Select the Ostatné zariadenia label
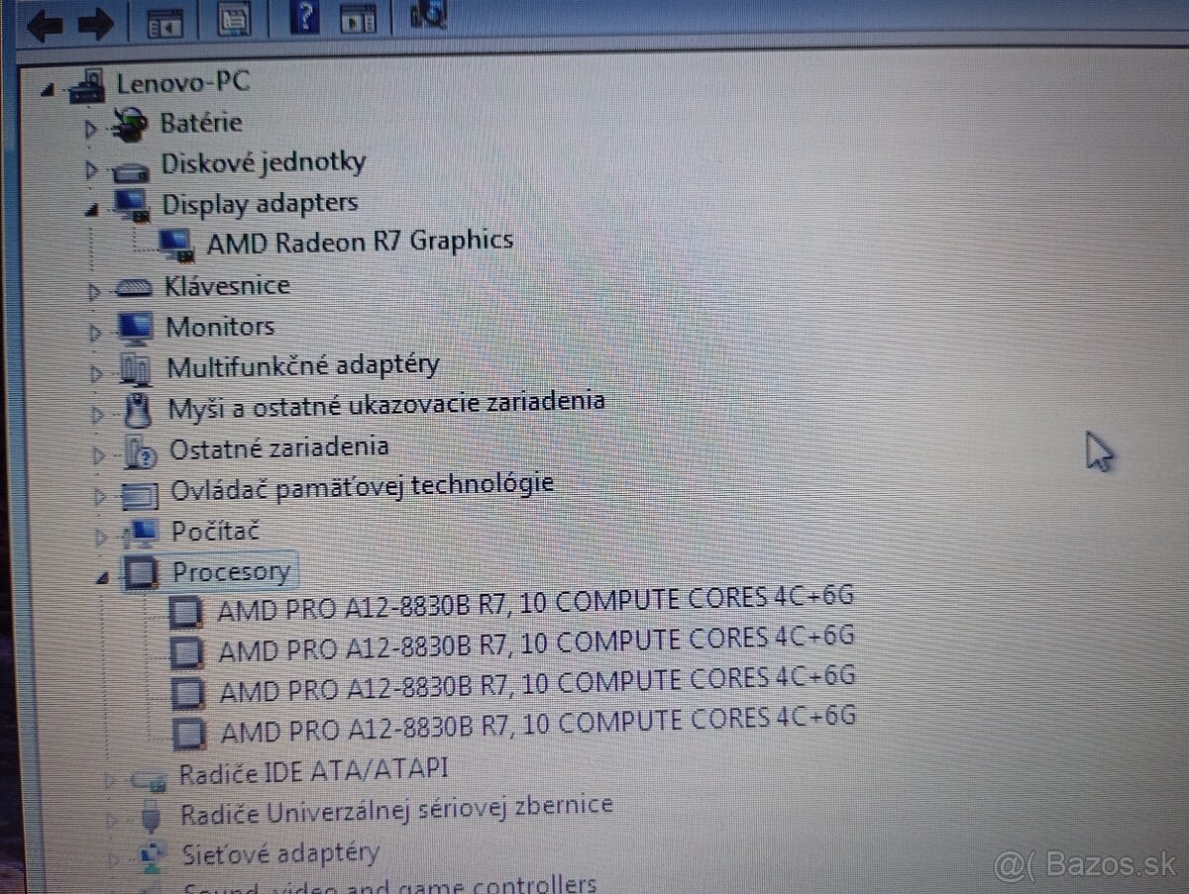Image resolution: width=1189 pixels, height=894 pixels. [279, 447]
